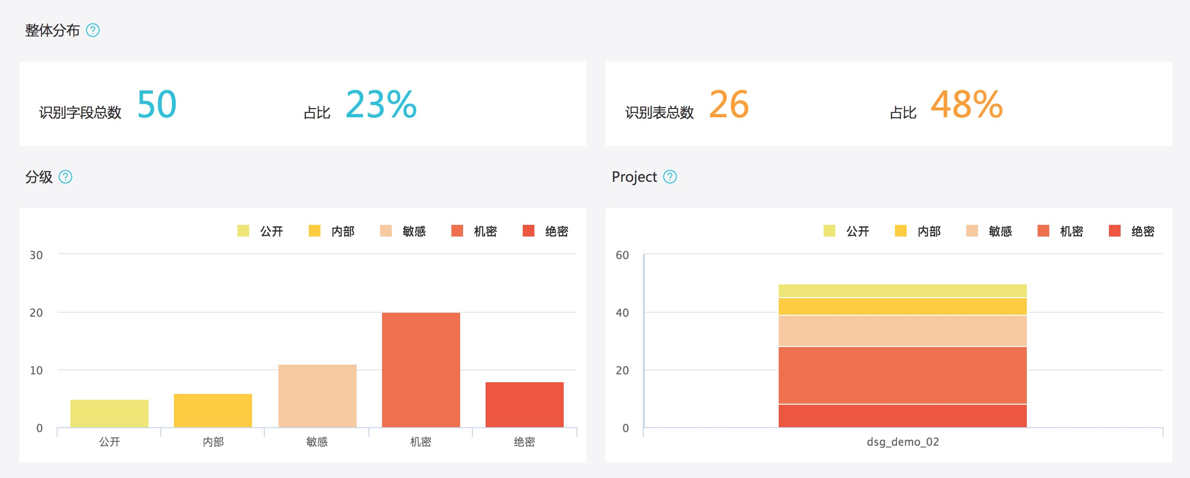This screenshot has height=478, width=1190.
Task: Click 敏感 x-axis label in 分级 chart
Action: pos(317,442)
